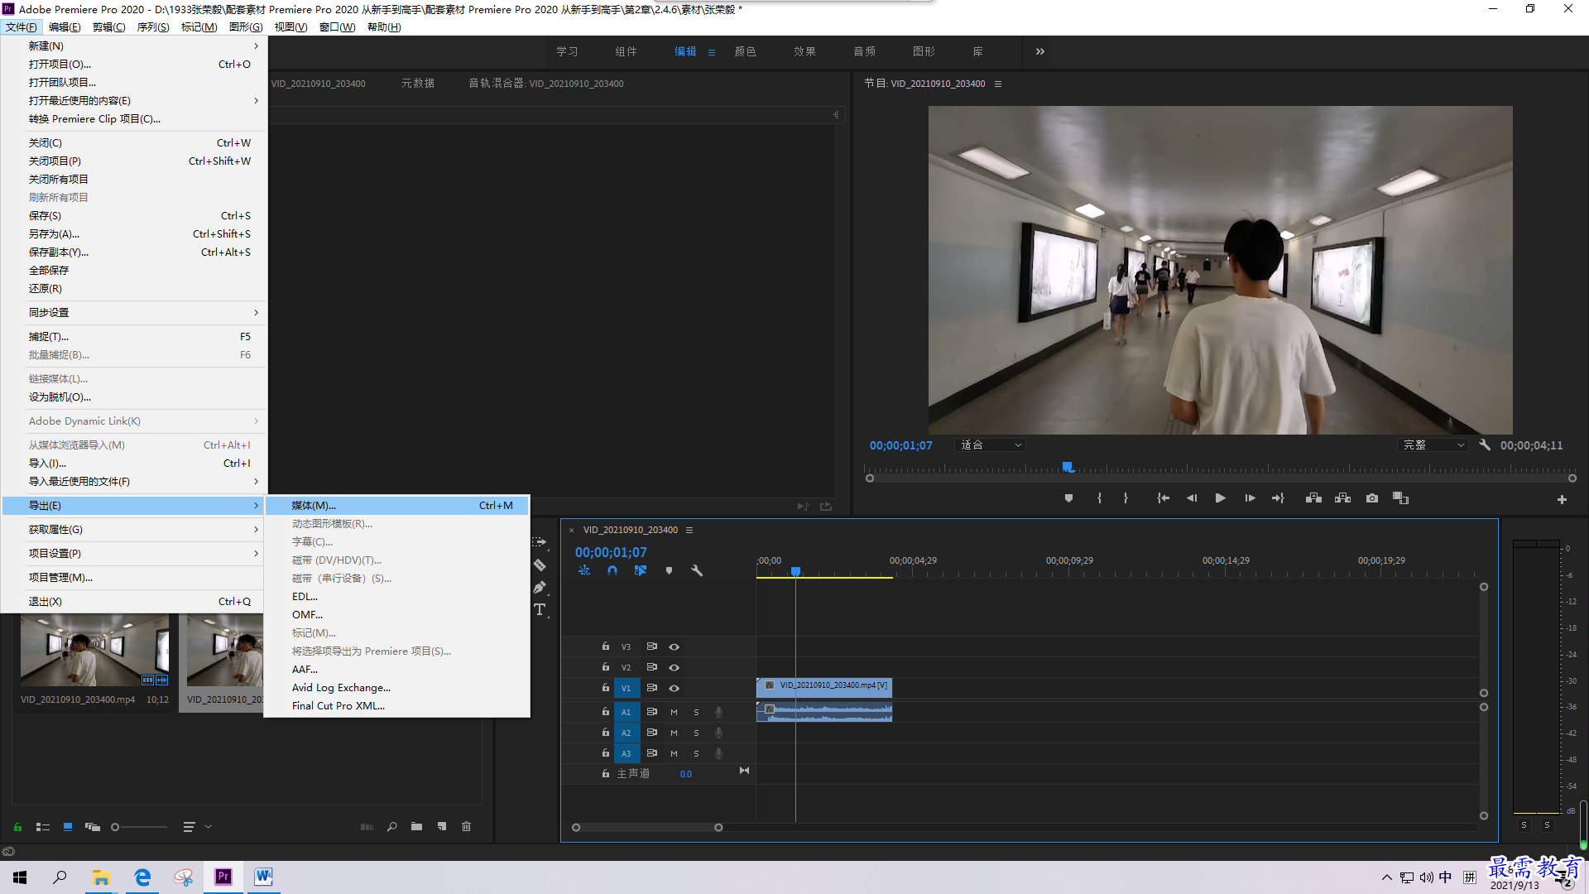Select the Razor tool

coord(540,565)
